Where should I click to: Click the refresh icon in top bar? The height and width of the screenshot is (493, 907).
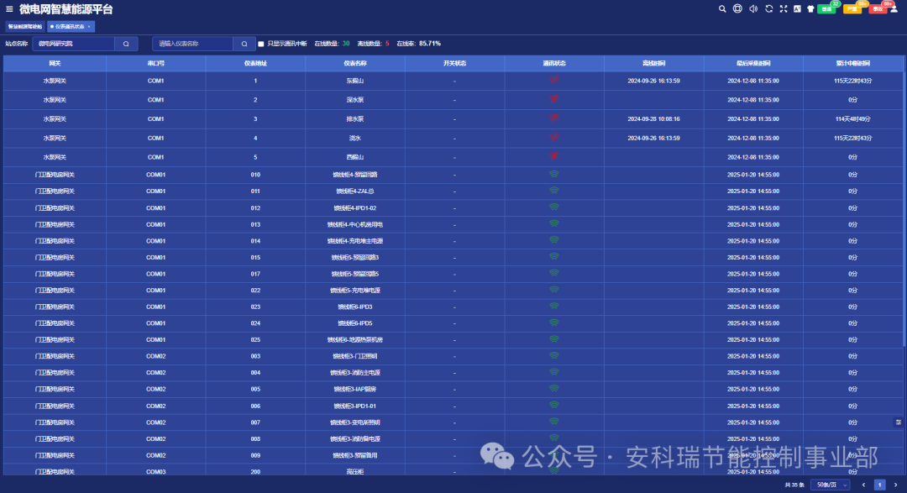[768, 8]
